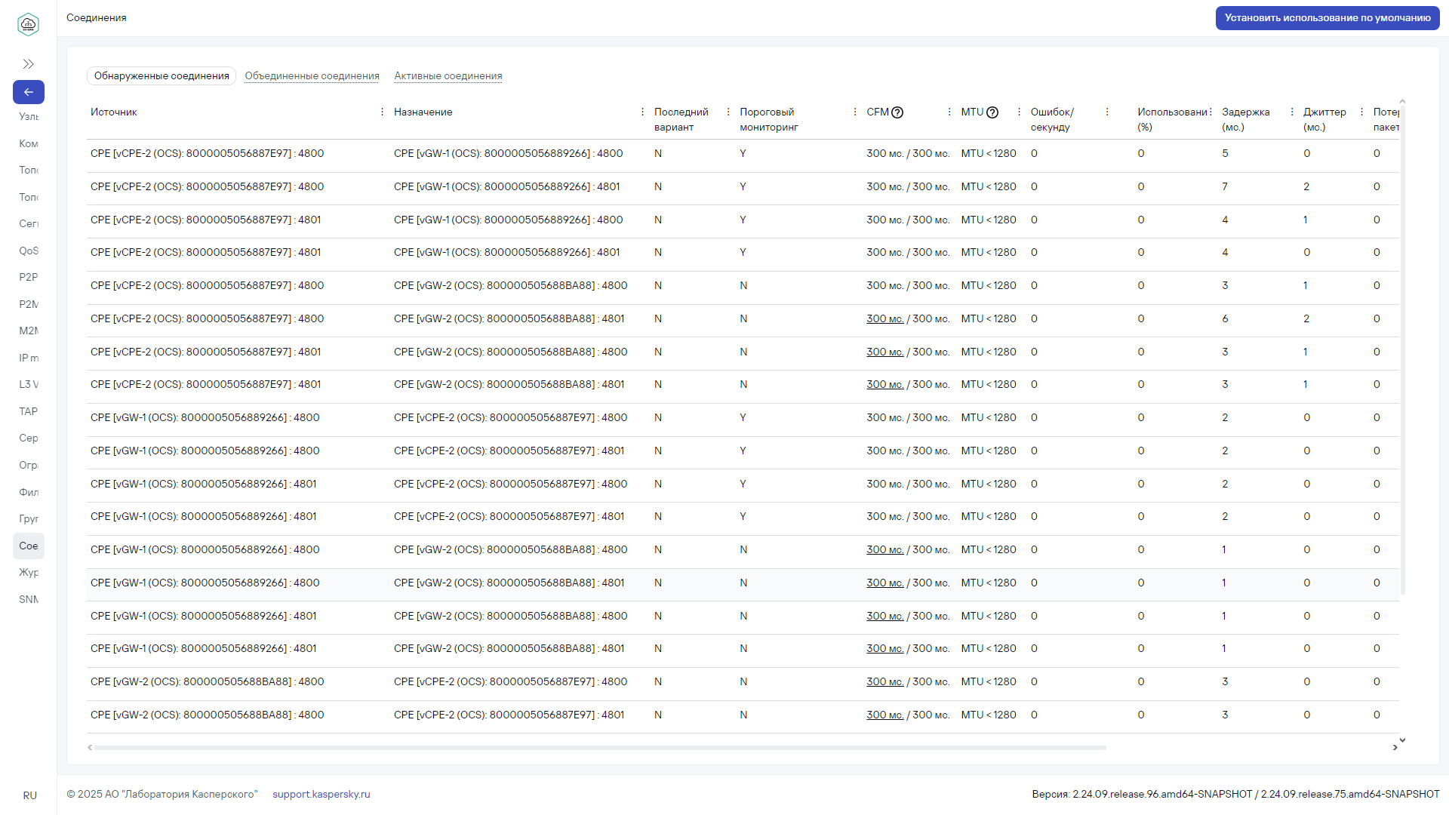Open Узлы item in sidebar
Screen dimensions: 1449x815
click(29, 117)
